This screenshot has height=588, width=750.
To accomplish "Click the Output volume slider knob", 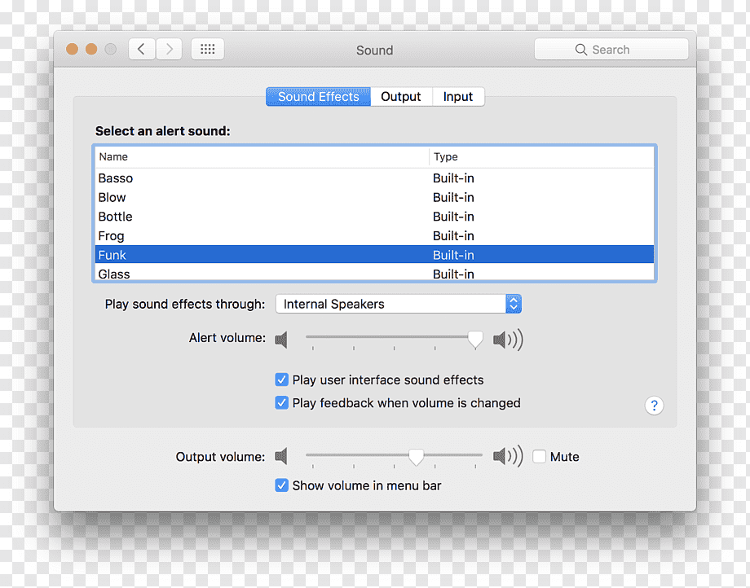I will point(416,457).
